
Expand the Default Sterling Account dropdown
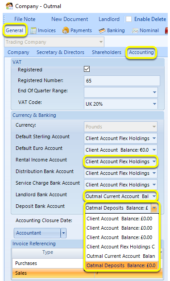pos(154,138)
